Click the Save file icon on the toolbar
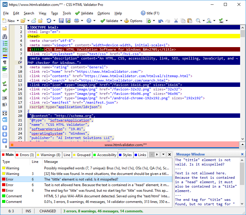Image resolution: width=246 pixels, height=215 pixels. 61,21
